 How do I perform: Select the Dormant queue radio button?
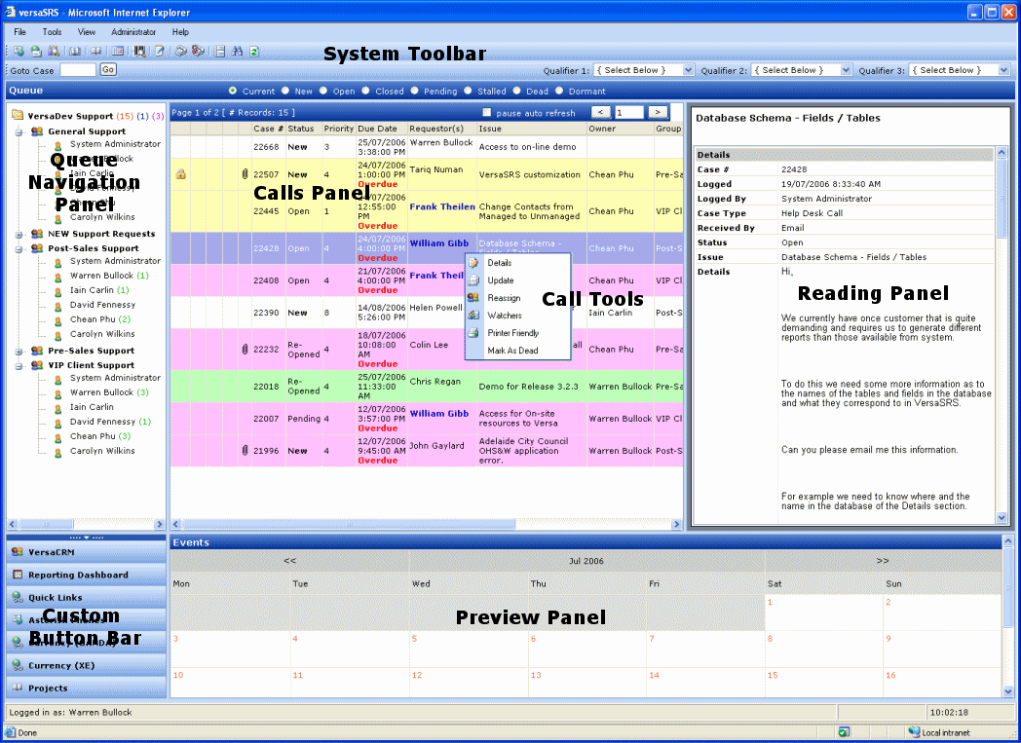tap(558, 92)
